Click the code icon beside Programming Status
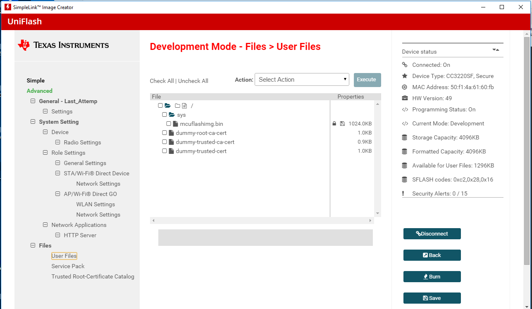This screenshot has height=309, width=532. pos(405,109)
